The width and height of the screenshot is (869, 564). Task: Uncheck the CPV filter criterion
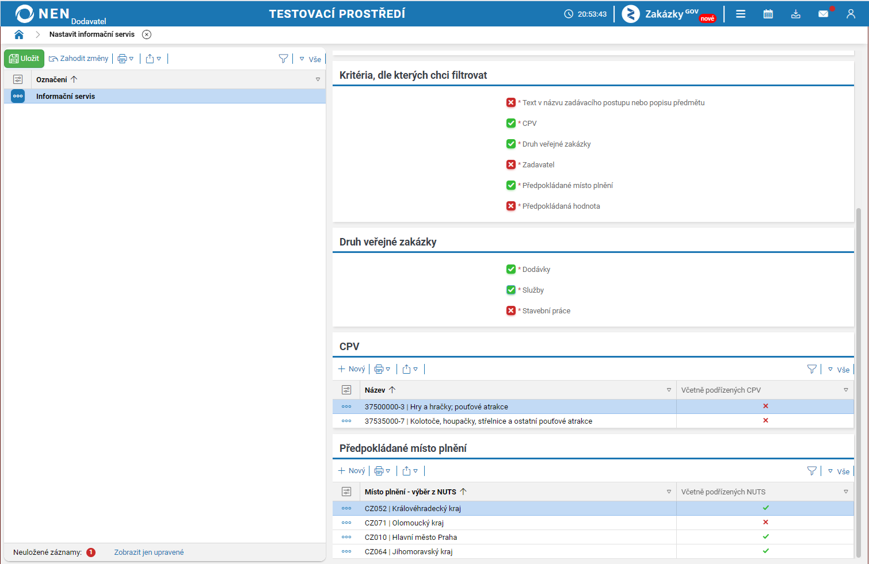click(x=511, y=123)
